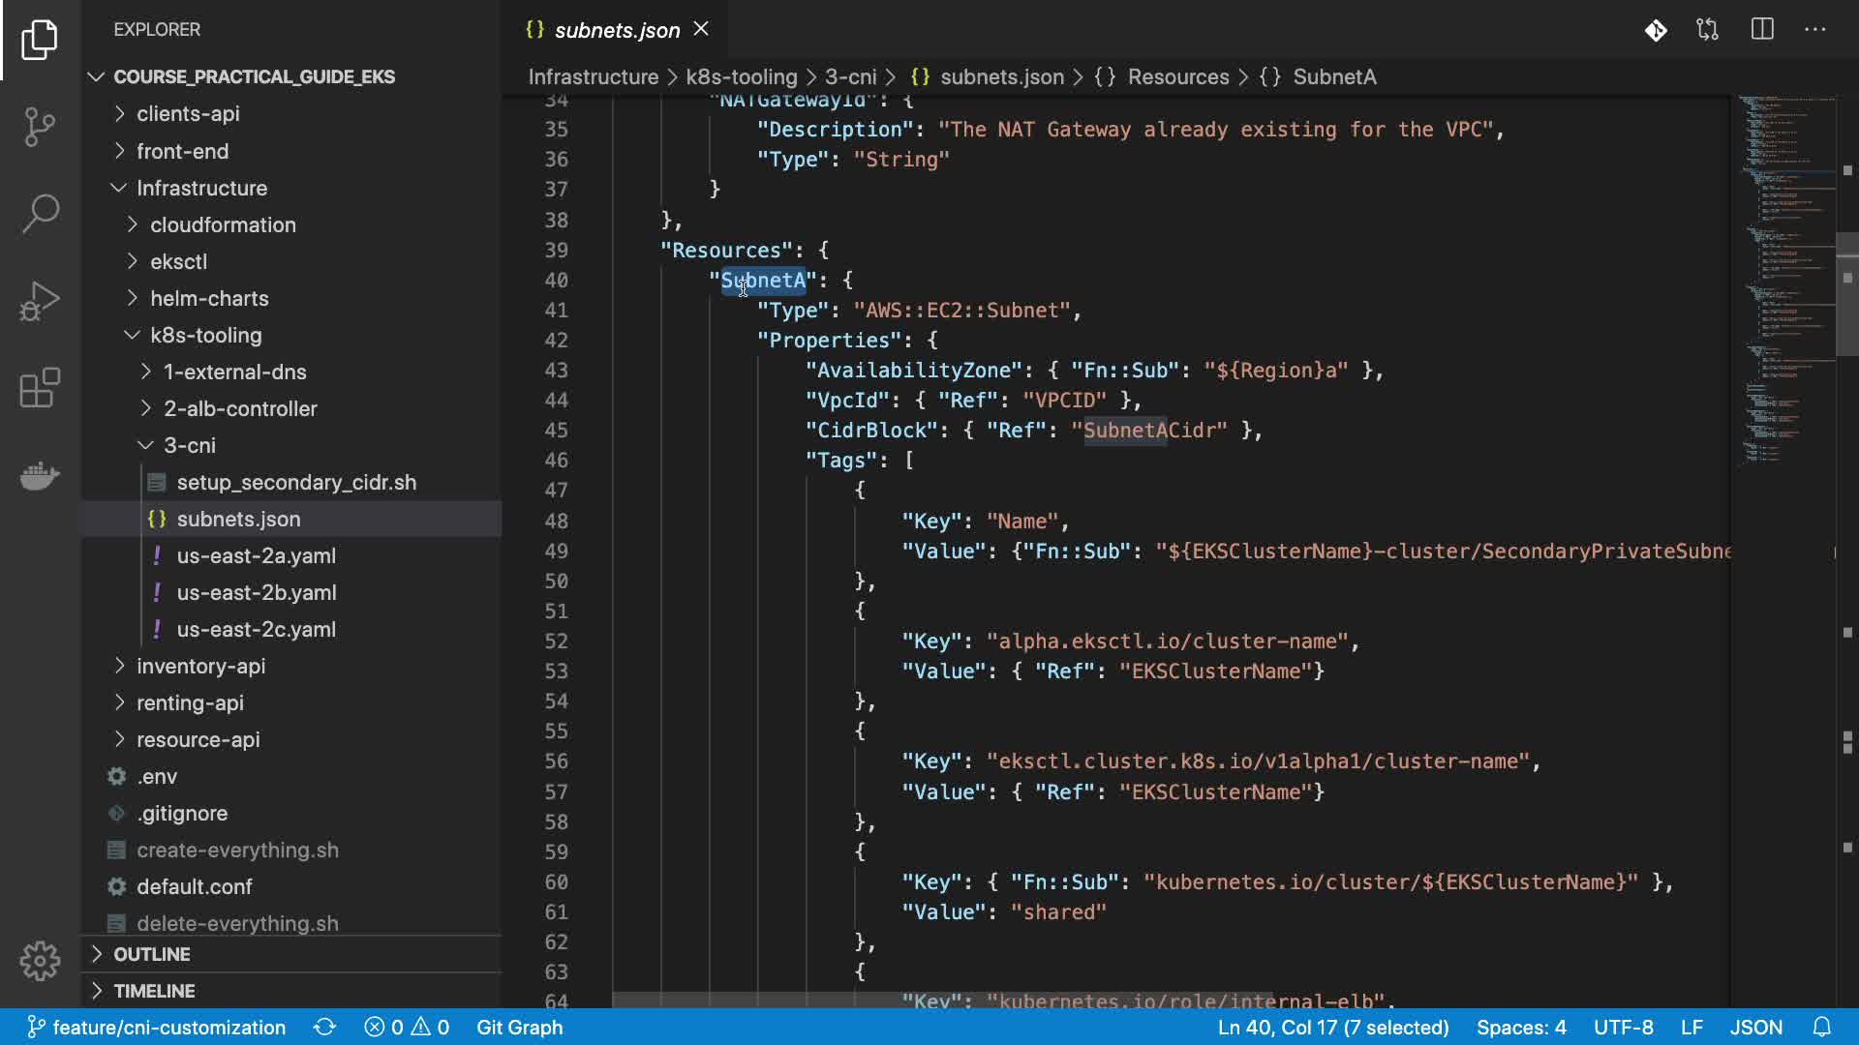The width and height of the screenshot is (1859, 1045).
Task: Open us-east-2b.yaml file
Action: coord(257,593)
